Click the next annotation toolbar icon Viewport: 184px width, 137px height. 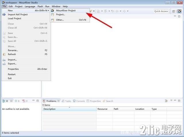tap(99, 11)
